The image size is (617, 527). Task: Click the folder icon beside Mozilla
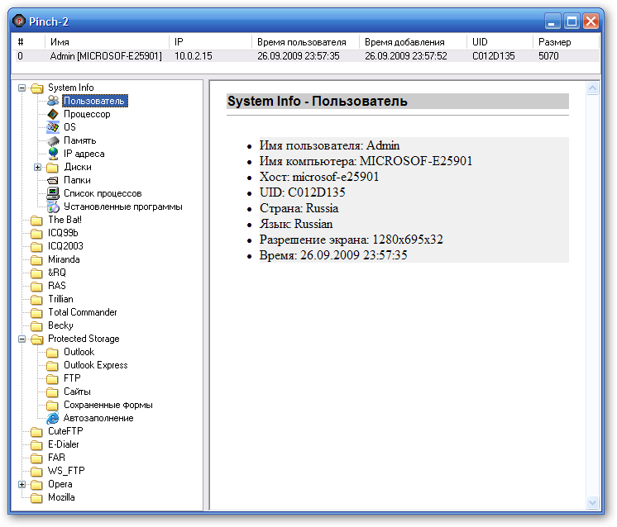point(36,497)
